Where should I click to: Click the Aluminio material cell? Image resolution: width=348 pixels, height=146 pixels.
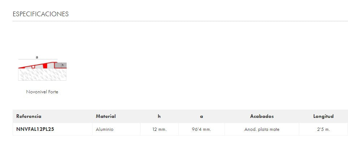[x=105, y=129]
